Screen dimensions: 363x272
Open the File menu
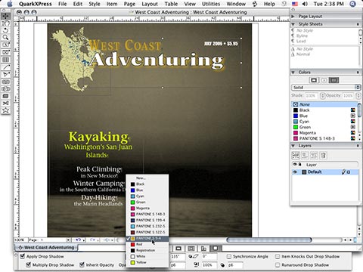62,4
